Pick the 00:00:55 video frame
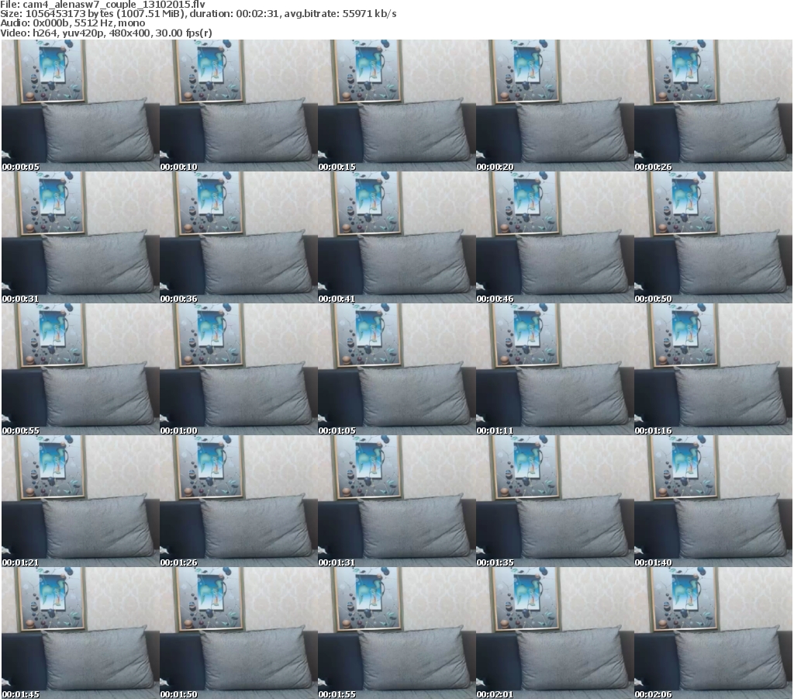This screenshot has height=699, width=794. pyautogui.click(x=81, y=369)
